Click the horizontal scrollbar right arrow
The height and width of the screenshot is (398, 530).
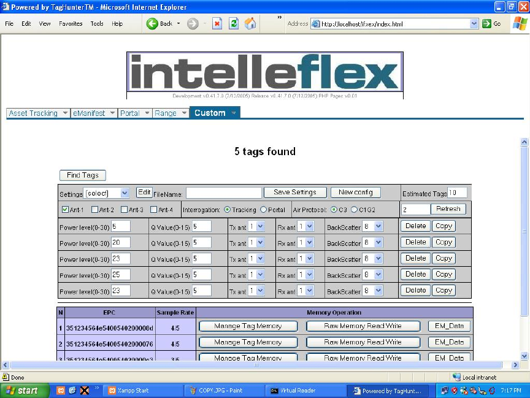pyautogui.click(x=515, y=365)
